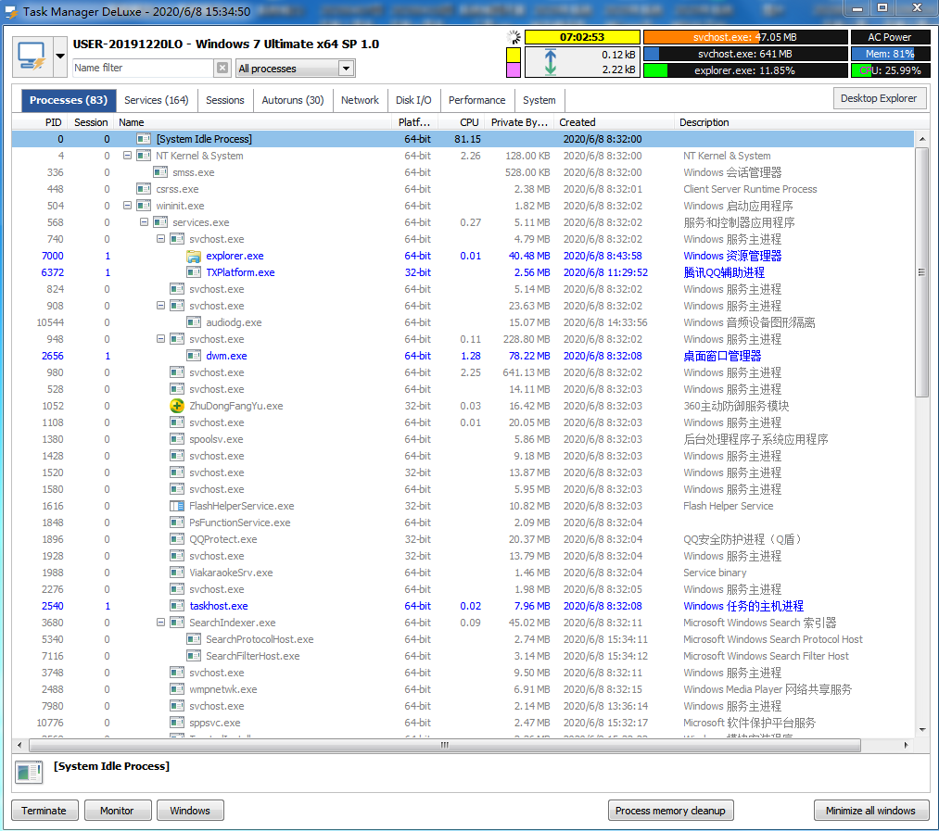Collapse the svchost.exe PID 908 node
The height and width of the screenshot is (831, 939).
pos(160,306)
